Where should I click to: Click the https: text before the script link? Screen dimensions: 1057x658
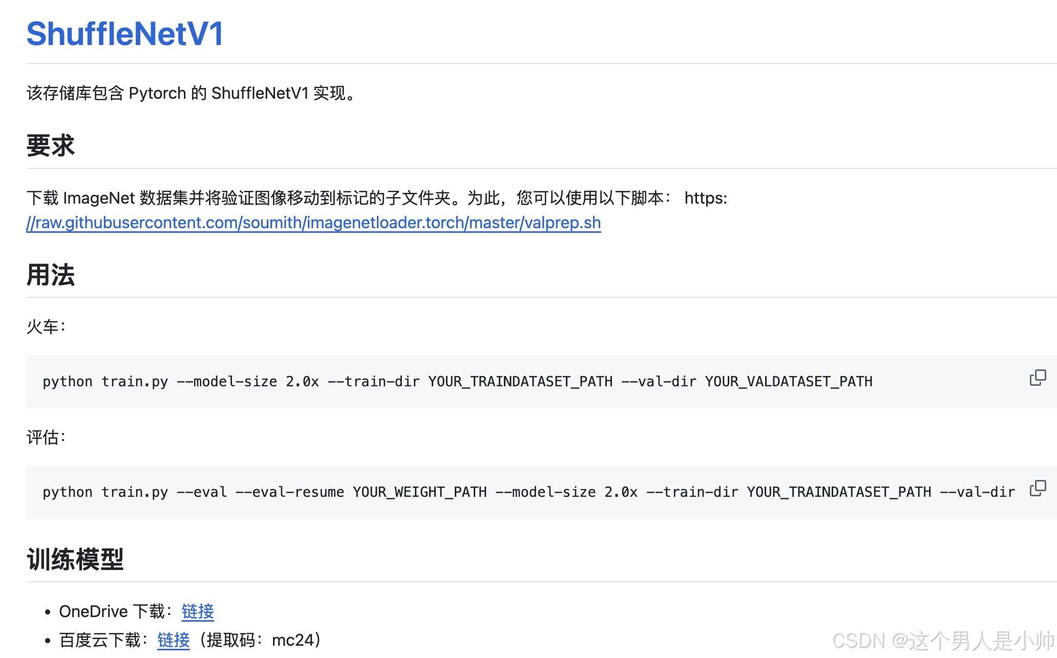pos(706,198)
